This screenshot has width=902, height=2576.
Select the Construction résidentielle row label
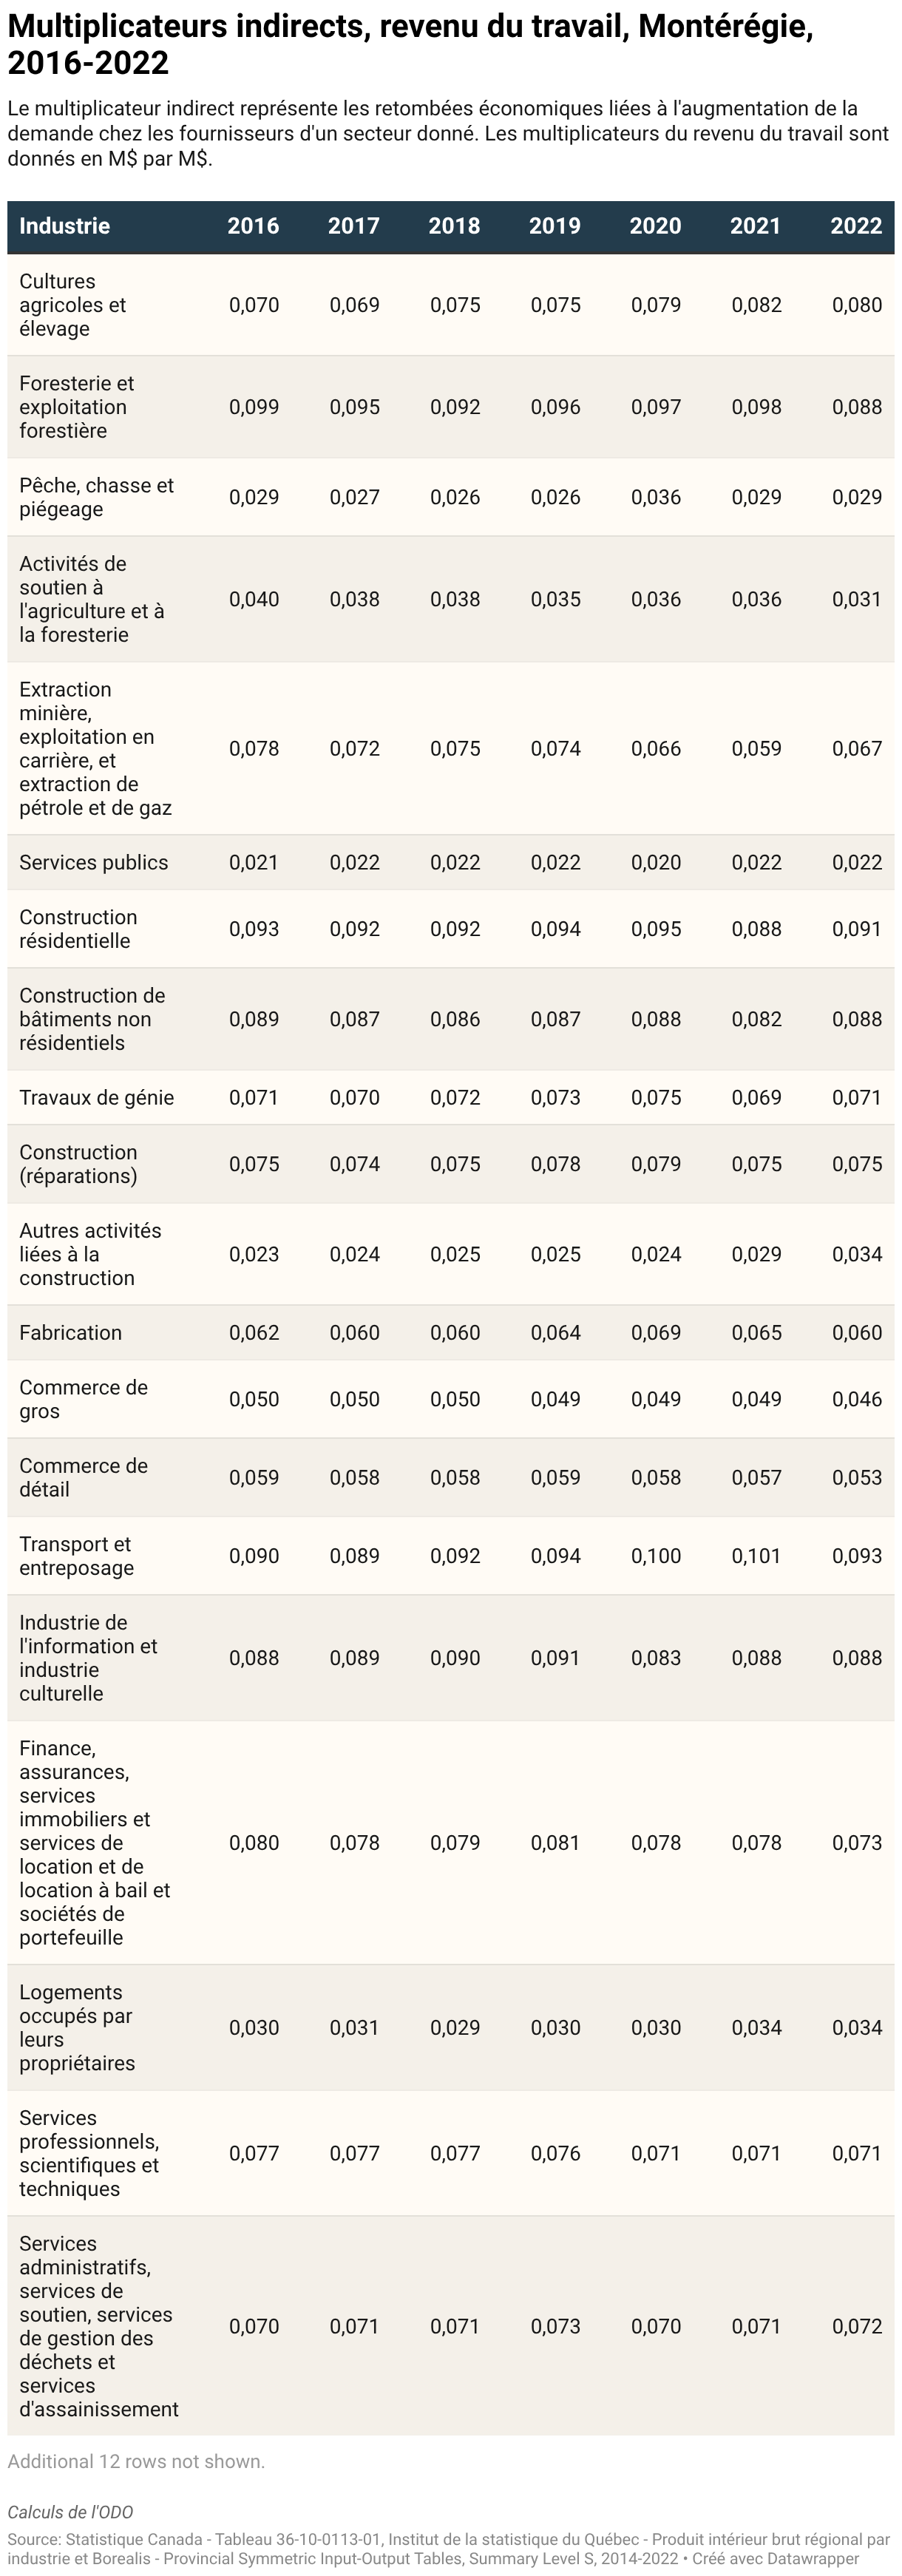[79, 929]
